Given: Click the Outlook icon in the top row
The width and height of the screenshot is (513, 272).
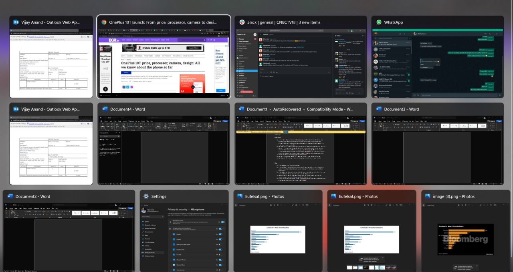Looking at the screenshot, I should (x=16, y=22).
